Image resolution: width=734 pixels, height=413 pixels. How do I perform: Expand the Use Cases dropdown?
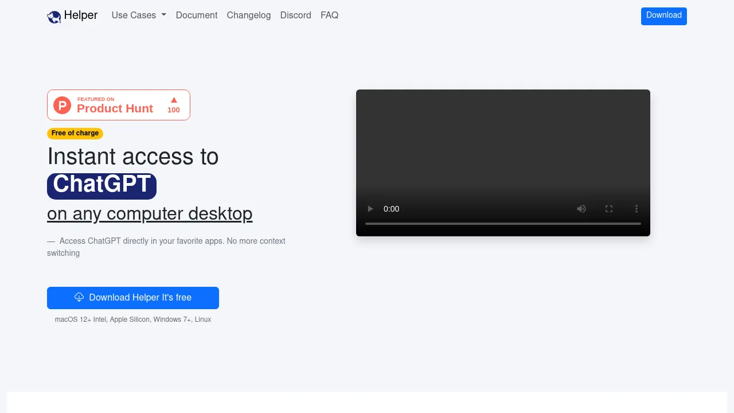pos(139,15)
